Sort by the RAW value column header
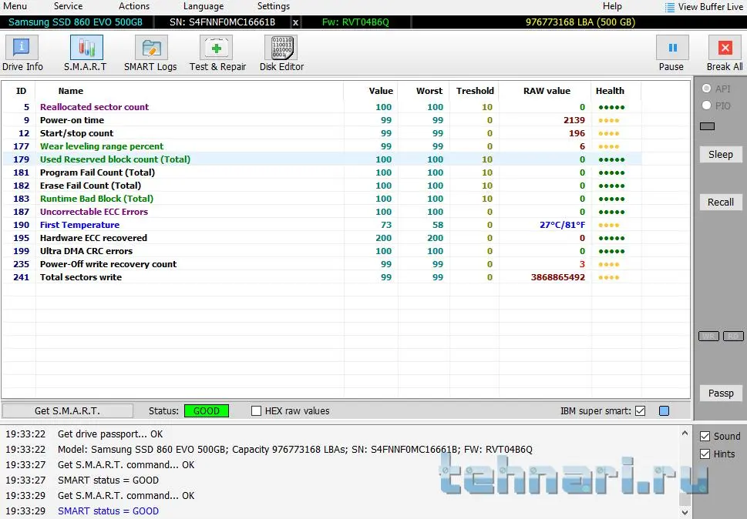The width and height of the screenshot is (747, 519). [x=547, y=91]
